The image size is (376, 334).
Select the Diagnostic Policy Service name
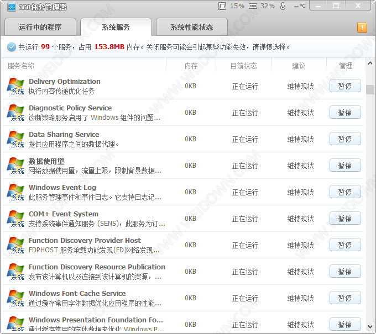70,108
